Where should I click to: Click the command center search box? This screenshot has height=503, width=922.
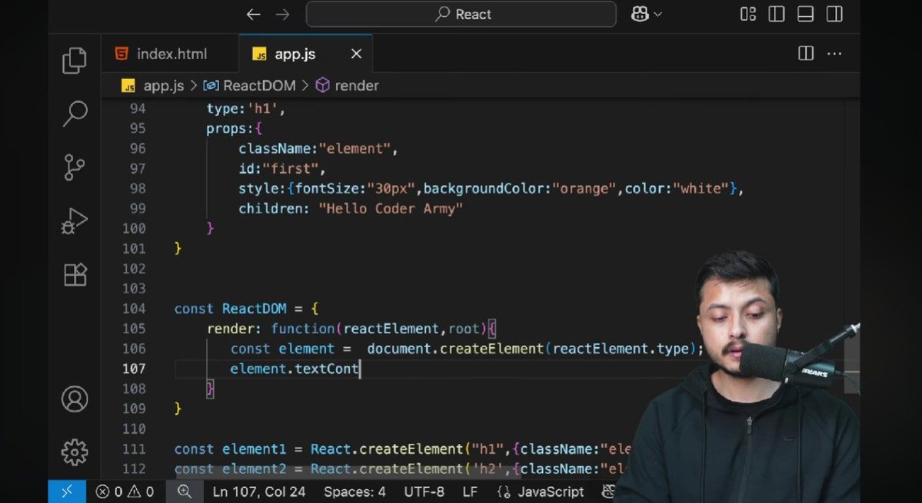(x=461, y=14)
